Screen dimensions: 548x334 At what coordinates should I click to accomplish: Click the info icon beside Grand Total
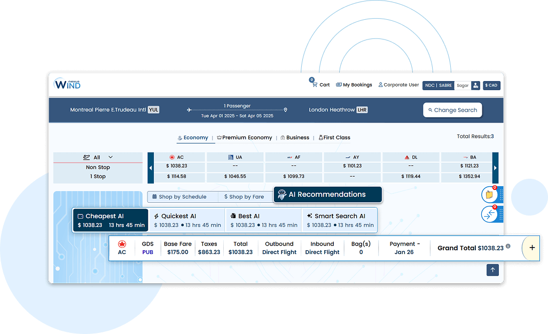point(508,246)
